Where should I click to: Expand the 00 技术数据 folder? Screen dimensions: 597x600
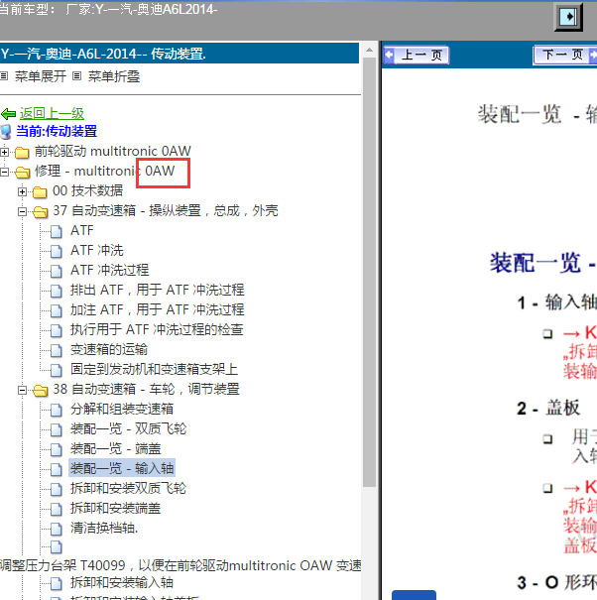point(22,191)
